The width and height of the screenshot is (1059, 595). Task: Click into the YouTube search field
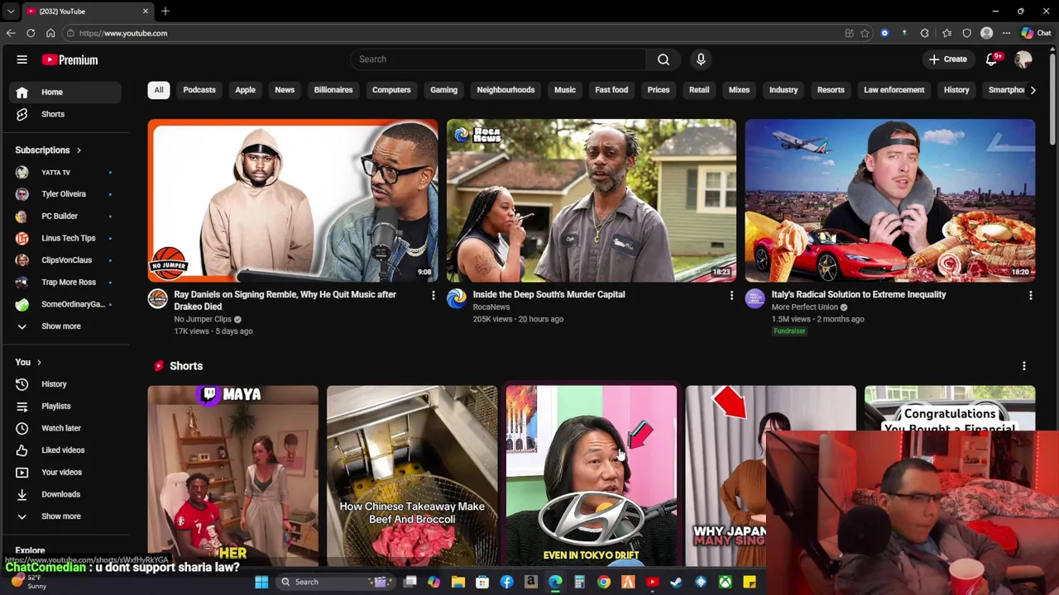(499, 59)
